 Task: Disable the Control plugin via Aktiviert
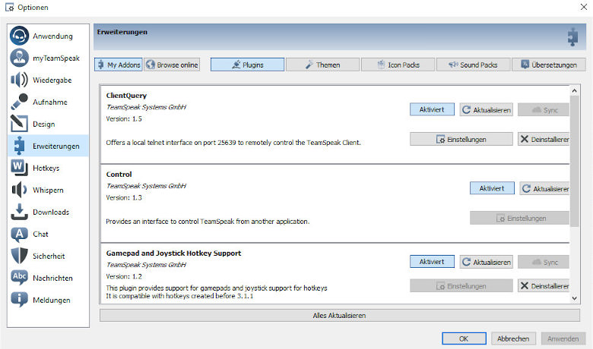pyautogui.click(x=492, y=189)
